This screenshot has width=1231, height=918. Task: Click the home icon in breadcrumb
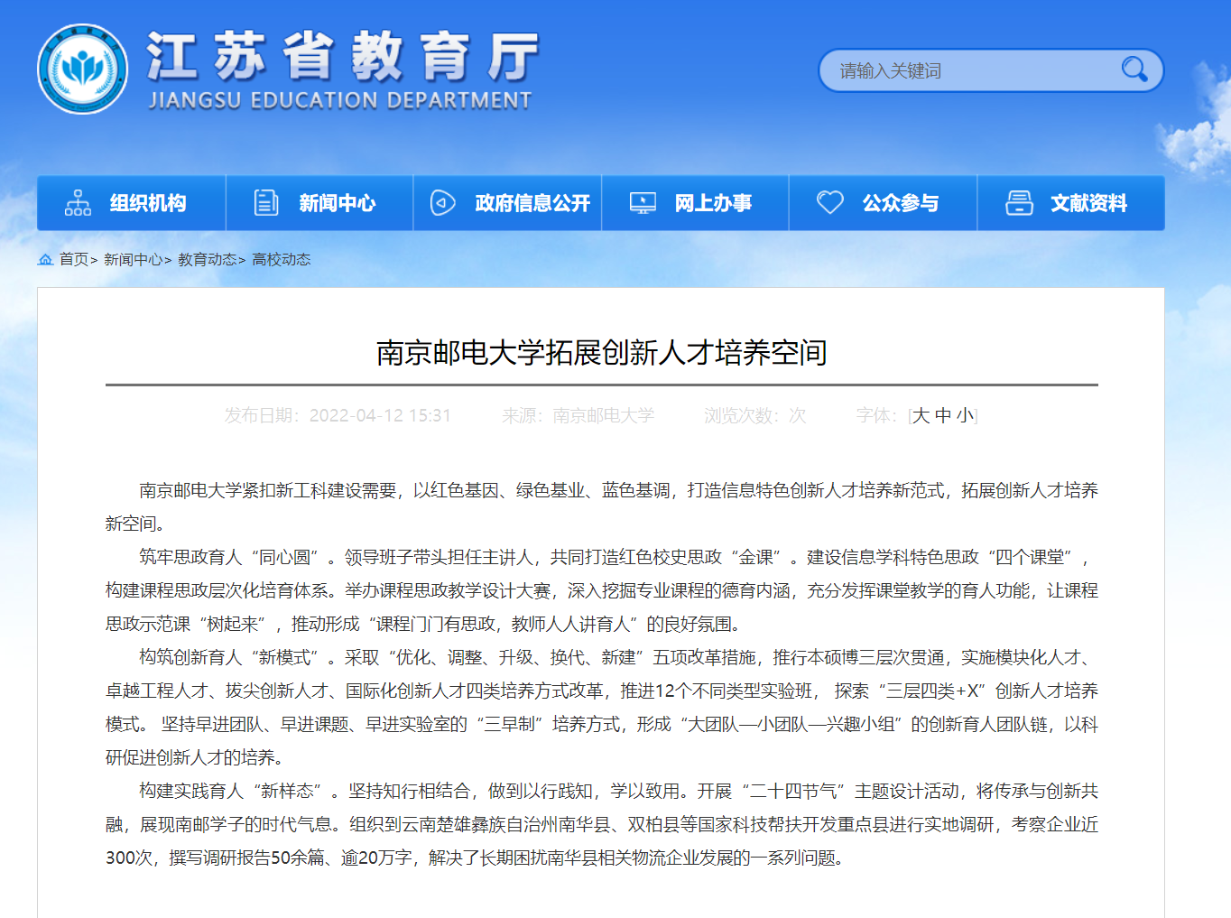coord(45,260)
